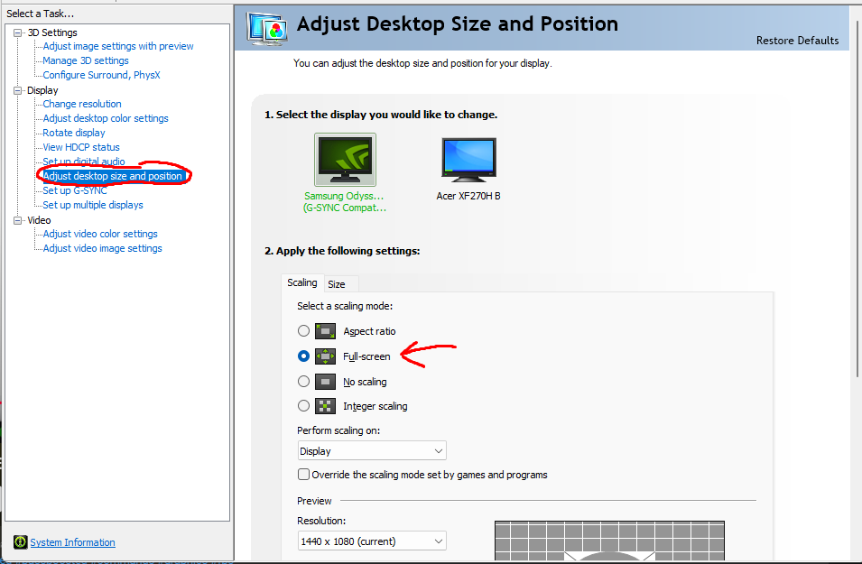
Task: Open the System Information link
Action: pyautogui.click(x=72, y=542)
